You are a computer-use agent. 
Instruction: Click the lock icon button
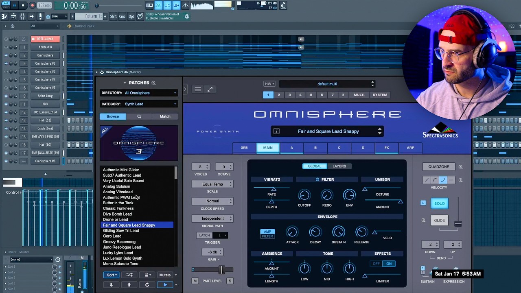click(147, 275)
